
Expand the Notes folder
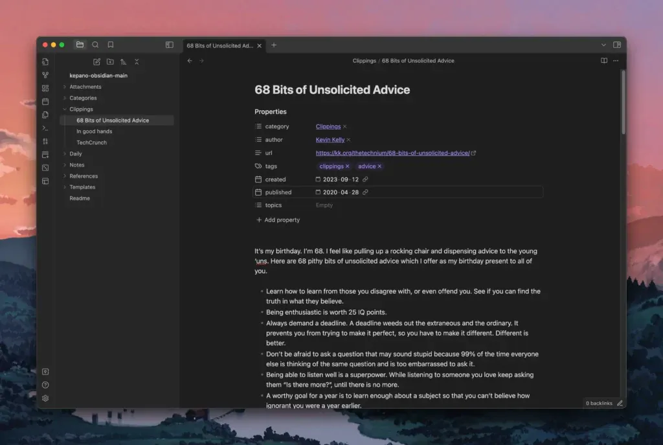64,165
